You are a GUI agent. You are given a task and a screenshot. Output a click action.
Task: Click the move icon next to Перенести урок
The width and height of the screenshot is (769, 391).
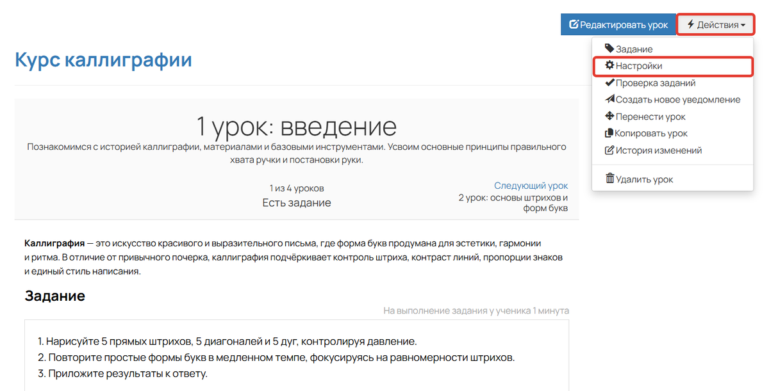click(x=609, y=116)
